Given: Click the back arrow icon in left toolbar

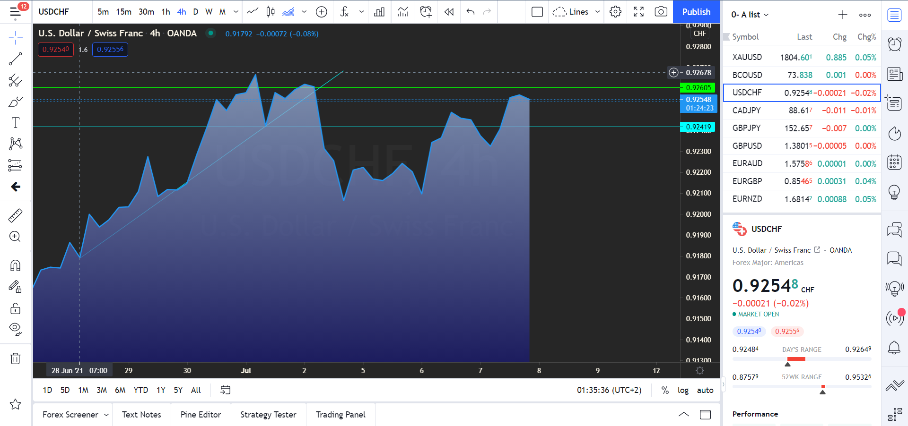Looking at the screenshot, I should tap(15, 187).
